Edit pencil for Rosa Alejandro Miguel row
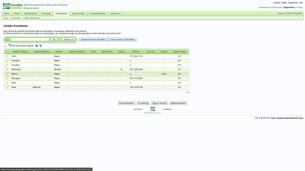Image resolution: width=305 pixels, height=171 pixels. pyautogui.click(x=7, y=87)
